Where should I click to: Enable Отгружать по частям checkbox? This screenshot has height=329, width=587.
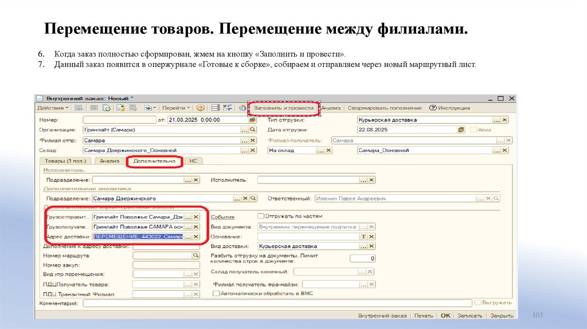[x=261, y=216]
